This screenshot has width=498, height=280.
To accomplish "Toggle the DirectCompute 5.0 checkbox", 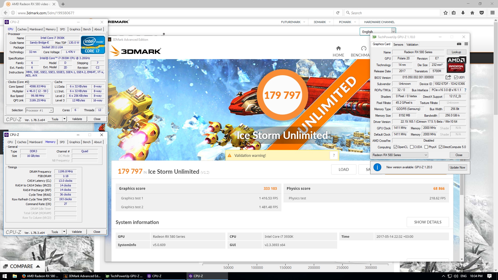I will pos(440,147).
